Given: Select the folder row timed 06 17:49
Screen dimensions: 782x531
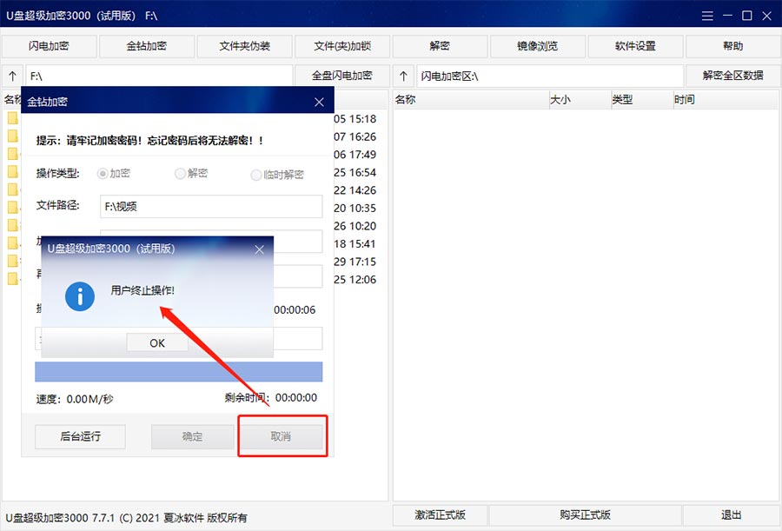Looking at the screenshot, I should 355,155.
